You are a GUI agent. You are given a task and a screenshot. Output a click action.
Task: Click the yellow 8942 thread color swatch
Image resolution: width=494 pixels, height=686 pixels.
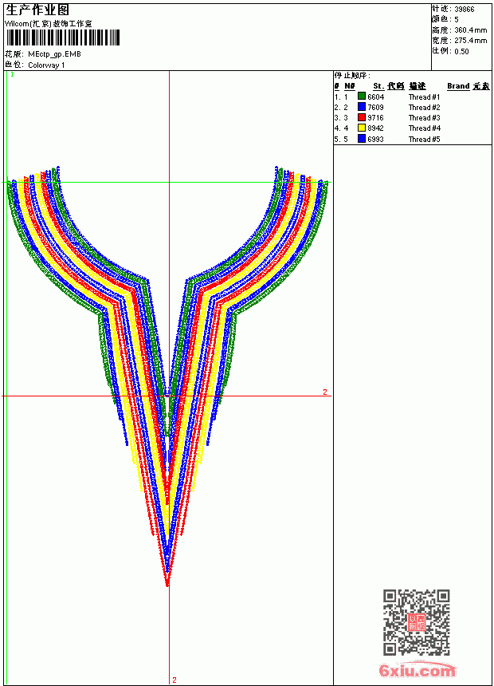[x=362, y=128]
